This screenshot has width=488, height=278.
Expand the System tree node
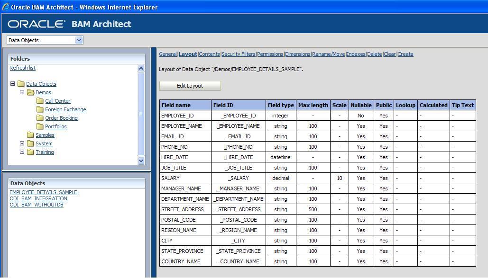[x=22, y=143]
